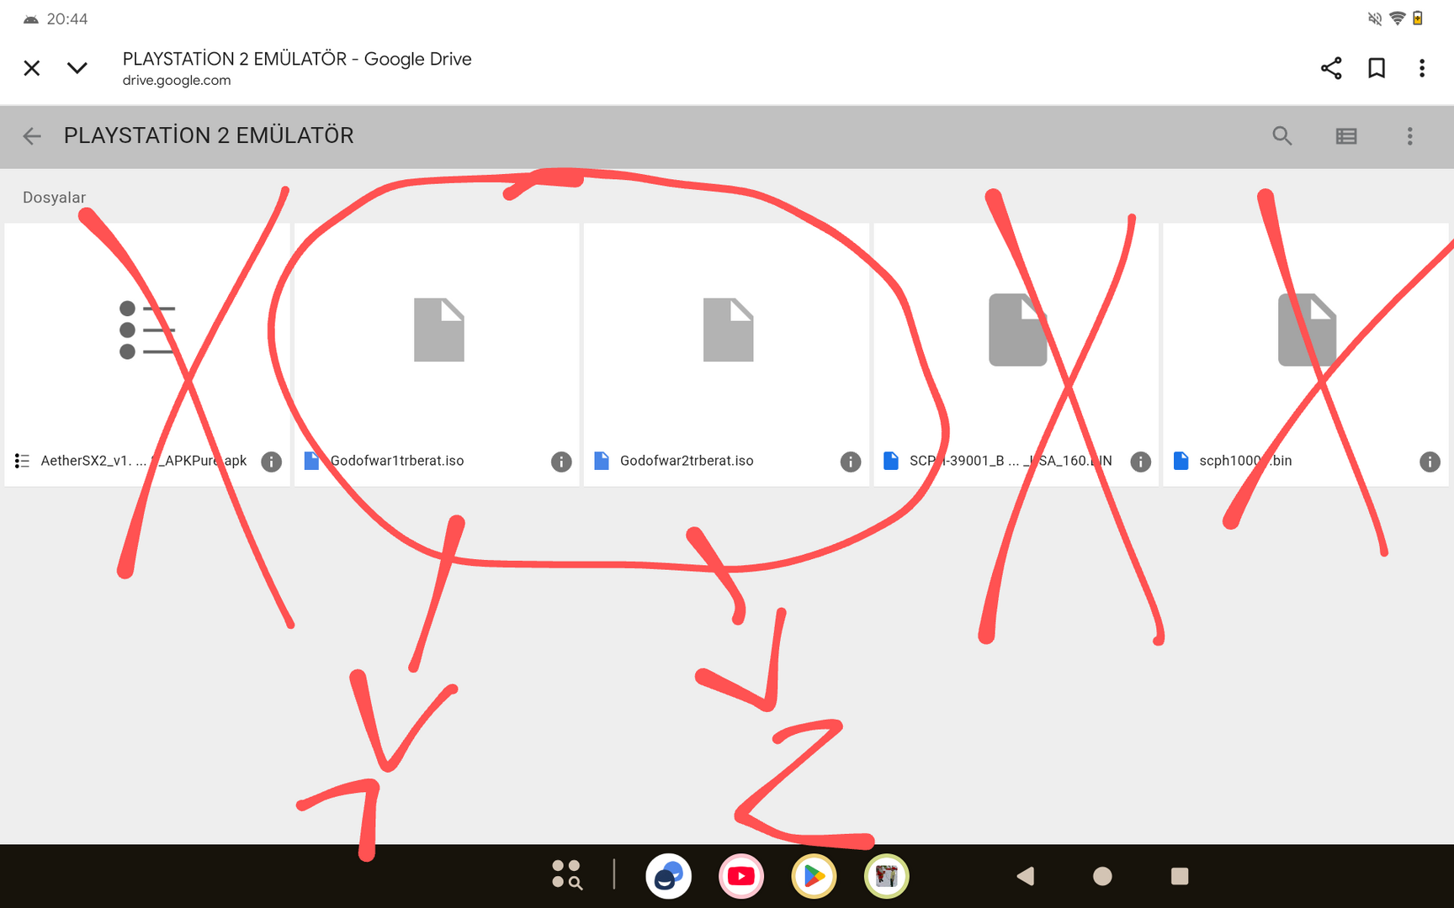Show info for scph10000.bin file
Image resolution: width=1454 pixels, height=908 pixels.
(x=1430, y=462)
